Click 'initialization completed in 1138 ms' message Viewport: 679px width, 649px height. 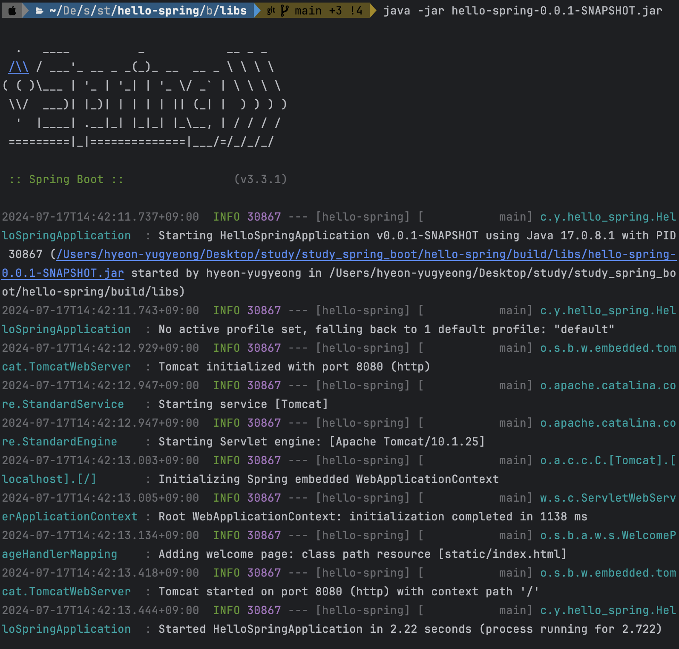468,517
